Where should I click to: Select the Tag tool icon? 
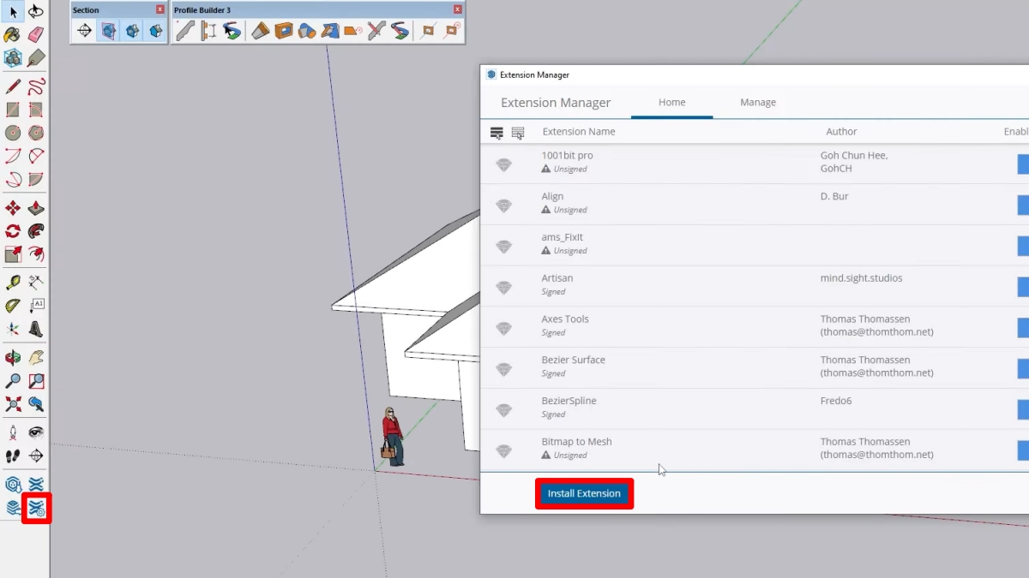pyautogui.click(x=36, y=58)
